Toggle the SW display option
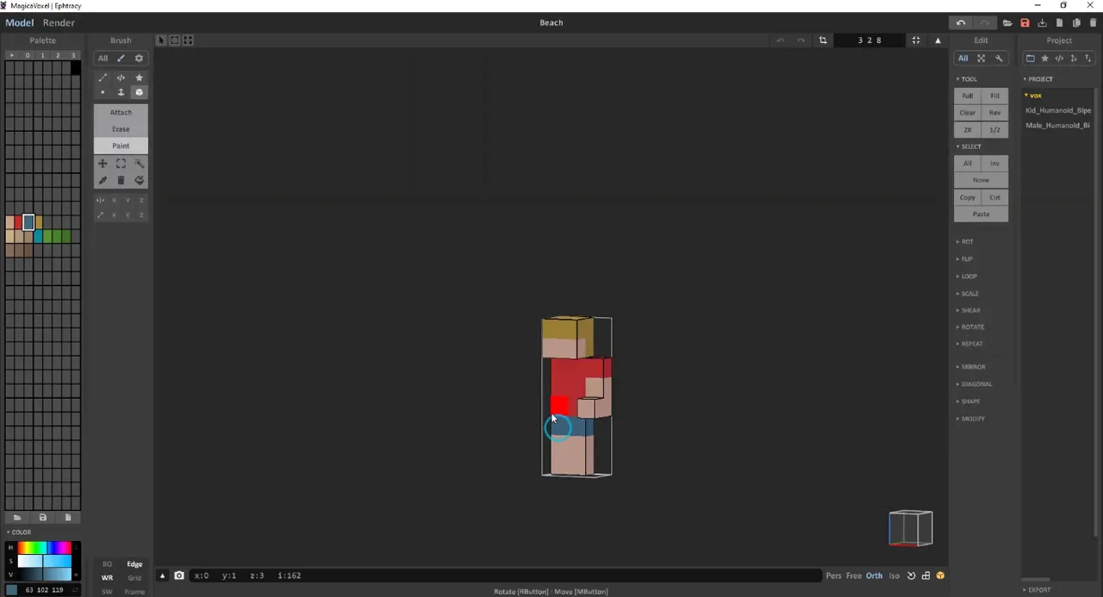The image size is (1103, 597). tap(107, 592)
